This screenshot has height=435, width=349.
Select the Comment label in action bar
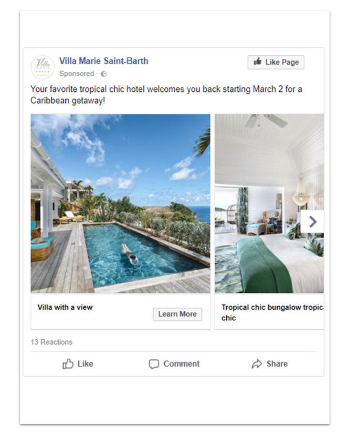tap(181, 364)
